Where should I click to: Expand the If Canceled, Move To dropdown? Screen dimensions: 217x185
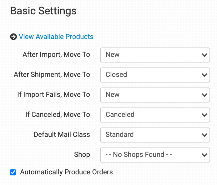[155, 115]
